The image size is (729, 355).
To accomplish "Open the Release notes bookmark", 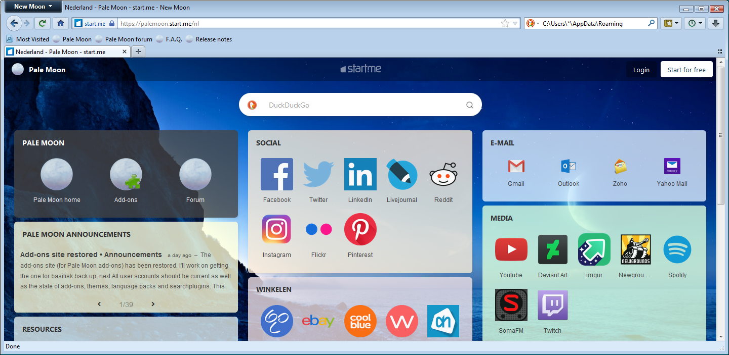I will (x=209, y=39).
